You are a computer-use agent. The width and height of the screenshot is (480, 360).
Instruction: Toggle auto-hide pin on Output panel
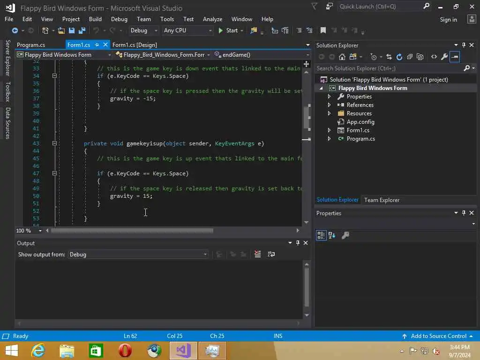(x=298, y=243)
